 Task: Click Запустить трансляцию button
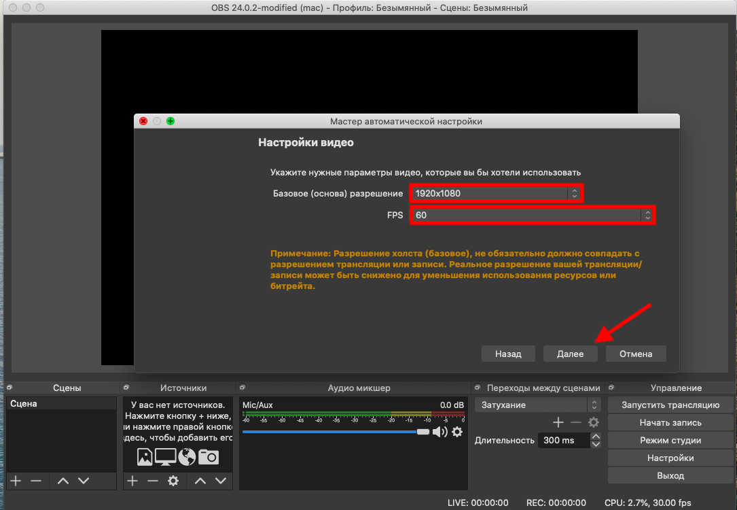point(670,405)
